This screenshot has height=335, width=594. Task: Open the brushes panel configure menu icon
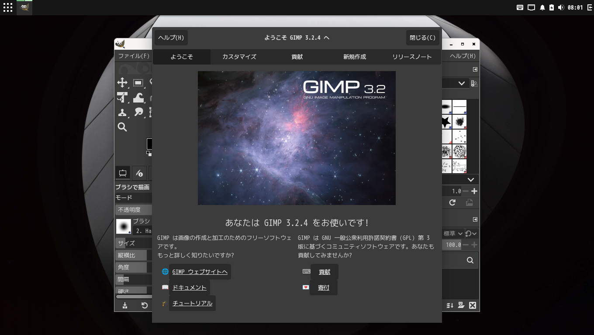[x=475, y=69]
